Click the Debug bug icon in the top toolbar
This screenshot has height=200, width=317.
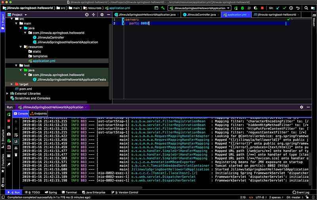(x=243, y=8)
